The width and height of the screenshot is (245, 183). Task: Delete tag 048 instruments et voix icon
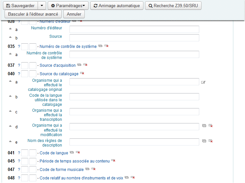(x=133, y=177)
